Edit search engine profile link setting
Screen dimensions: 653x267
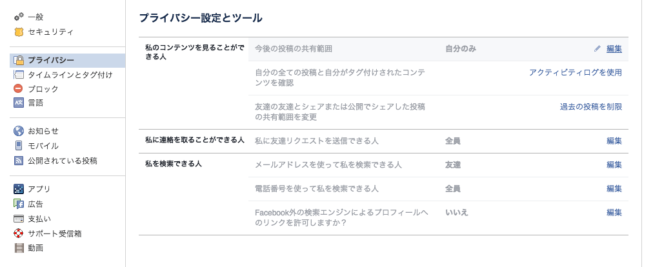pos(614,212)
